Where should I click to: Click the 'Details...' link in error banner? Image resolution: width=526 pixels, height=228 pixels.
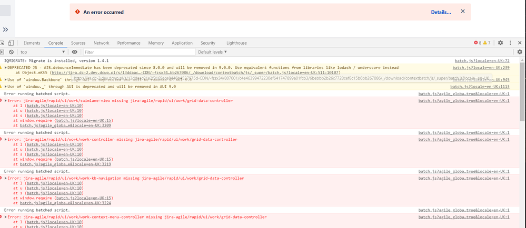tap(441, 12)
